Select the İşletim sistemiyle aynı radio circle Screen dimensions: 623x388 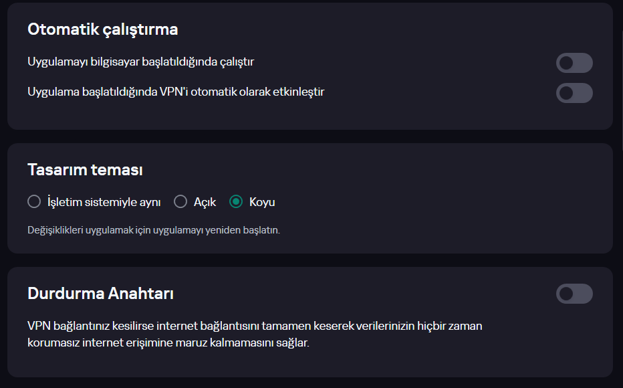point(34,201)
